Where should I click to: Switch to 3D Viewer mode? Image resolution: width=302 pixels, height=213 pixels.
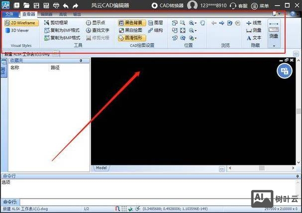pyautogui.click(x=19, y=30)
